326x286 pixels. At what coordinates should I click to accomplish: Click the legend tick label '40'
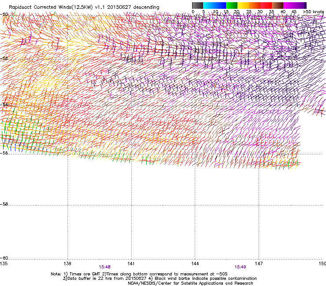coord(283,12)
